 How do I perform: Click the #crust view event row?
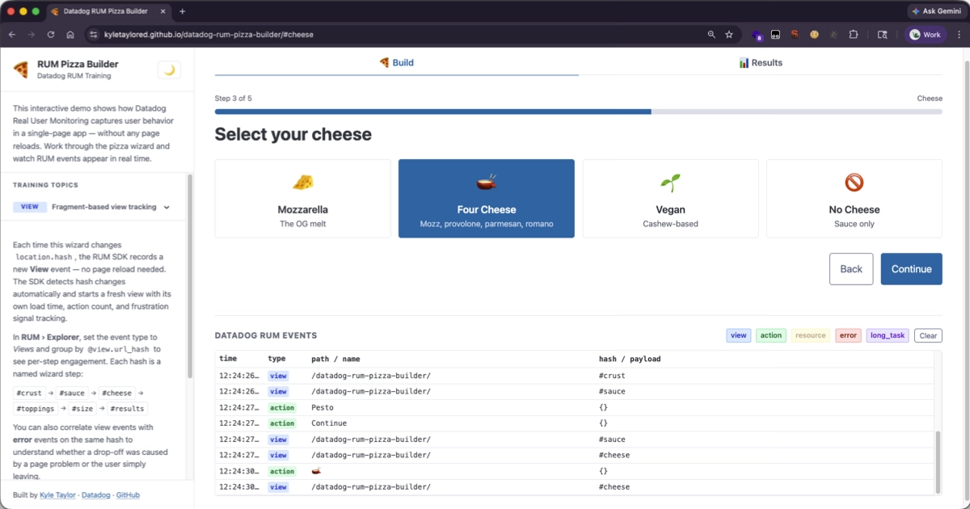(x=575, y=376)
